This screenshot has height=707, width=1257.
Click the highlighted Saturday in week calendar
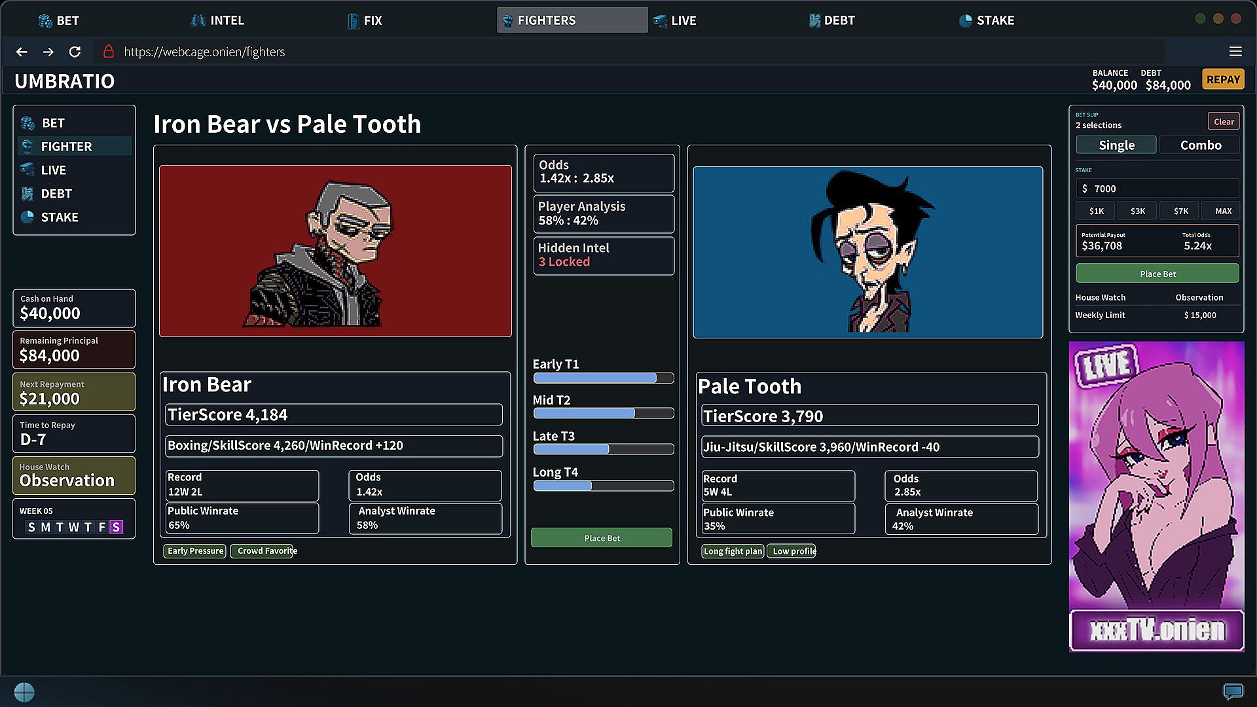tap(116, 527)
